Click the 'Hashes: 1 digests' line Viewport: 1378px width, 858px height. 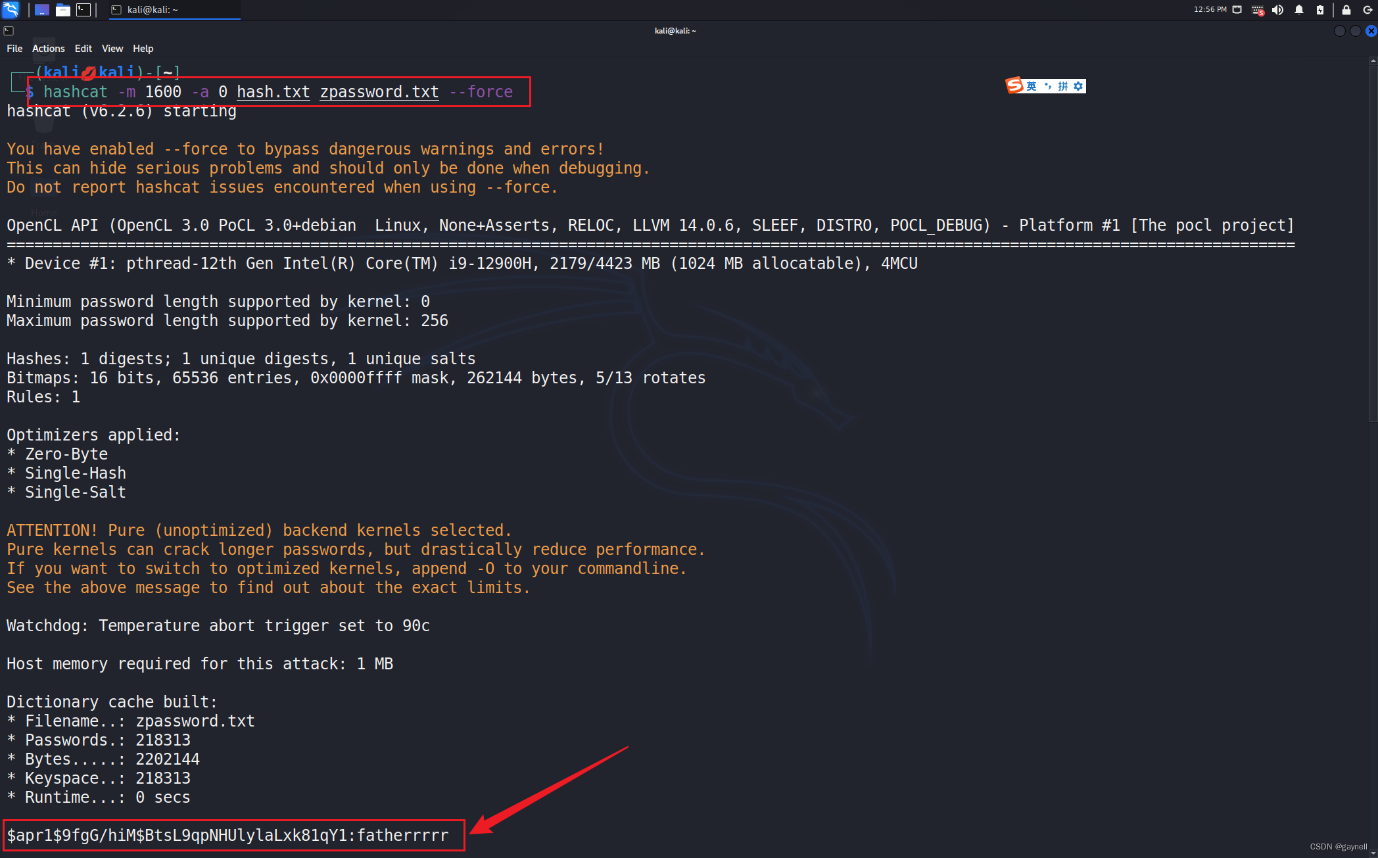click(241, 359)
